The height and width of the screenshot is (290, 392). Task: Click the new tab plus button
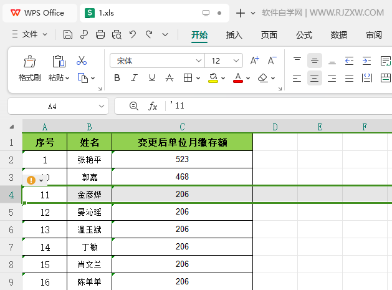point(241,13)
